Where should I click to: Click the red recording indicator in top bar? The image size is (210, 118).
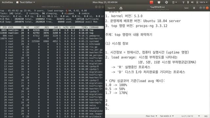pyautogui.click(x=151, y=2)
